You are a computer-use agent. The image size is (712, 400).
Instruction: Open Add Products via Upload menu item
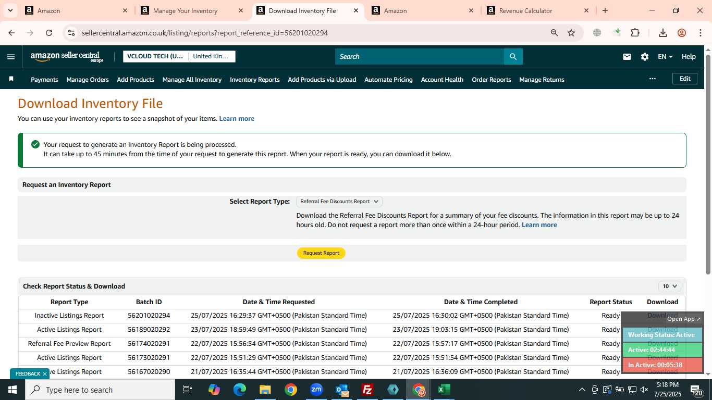point(322,80)
